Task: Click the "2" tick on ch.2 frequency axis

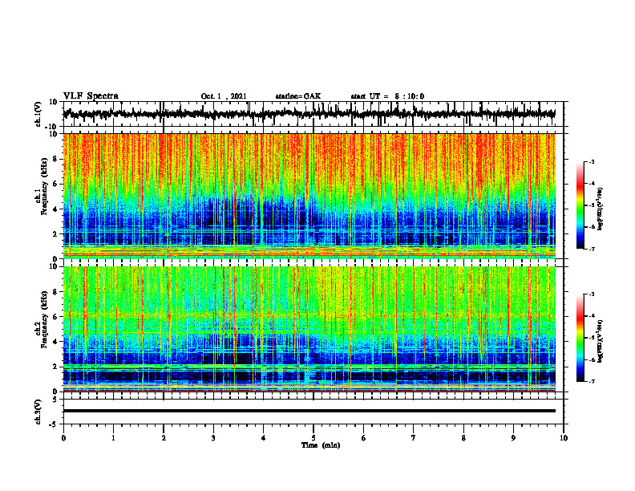Action: point(57,367)
